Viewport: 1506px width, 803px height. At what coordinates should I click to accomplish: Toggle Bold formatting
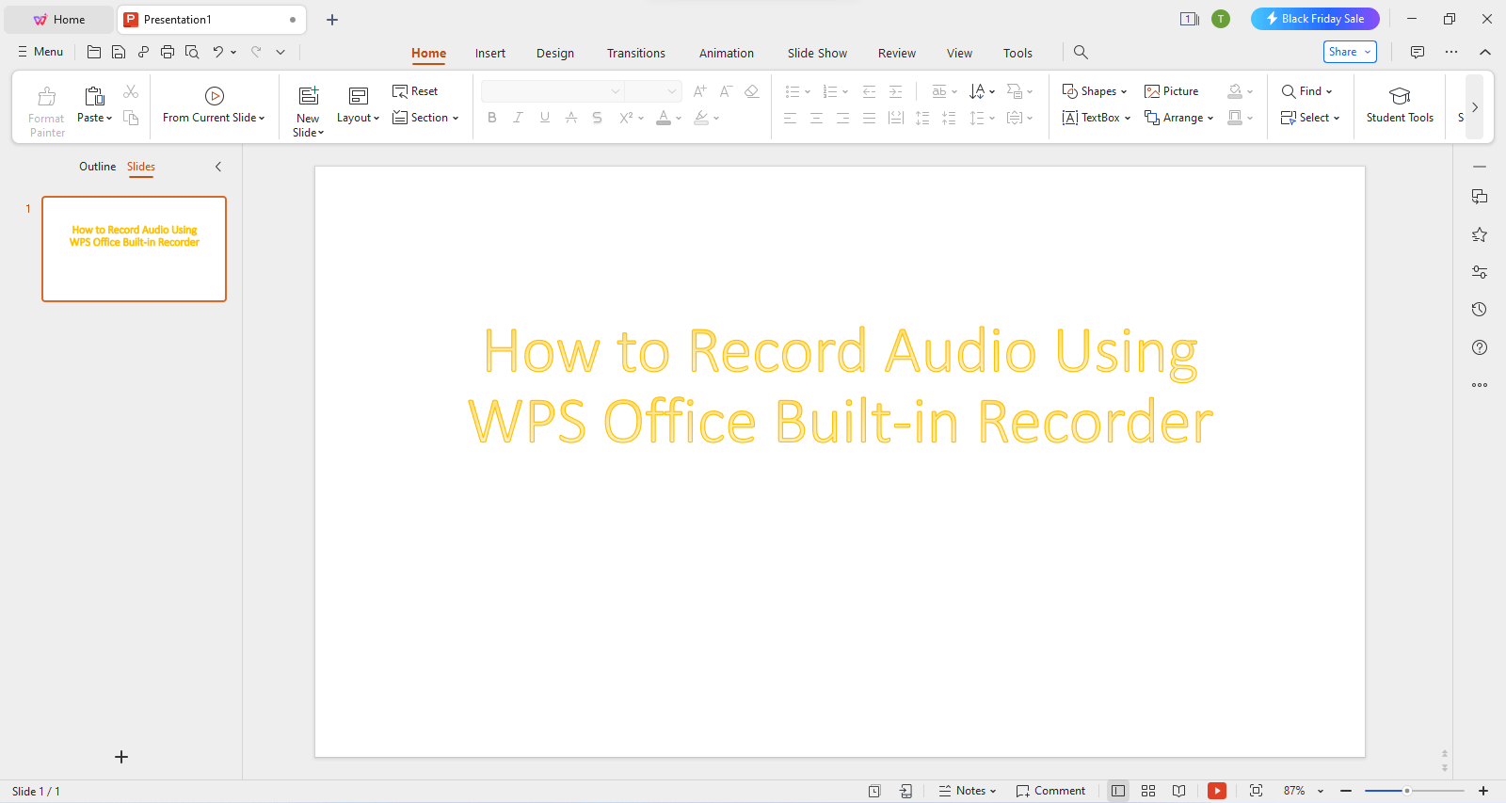(491, 118)
